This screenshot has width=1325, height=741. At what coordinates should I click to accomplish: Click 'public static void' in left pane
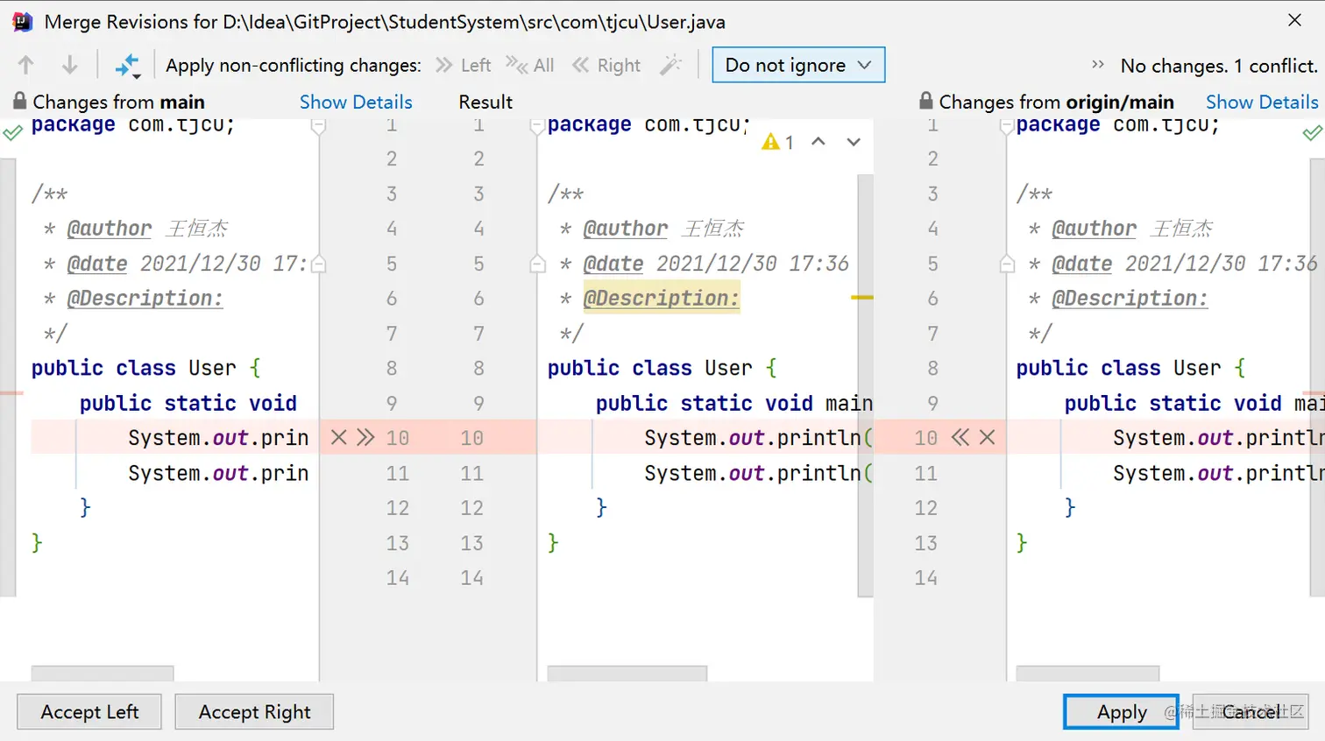click(x=188, y=403)
